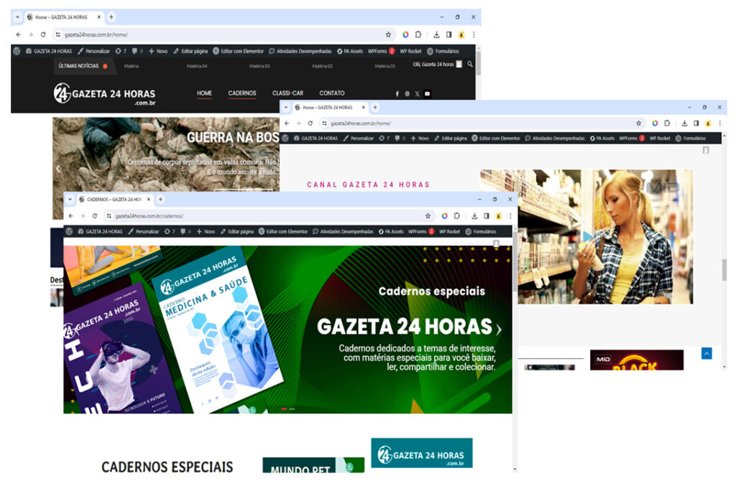This screenshot has height=491, width=736.
Task: Open Downloads in the back-left Home window
Action: coord(436,34)
